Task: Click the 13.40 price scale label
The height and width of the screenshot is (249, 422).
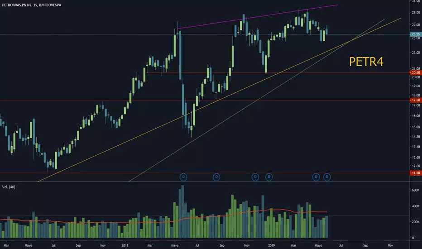Action: coord(416,147)
